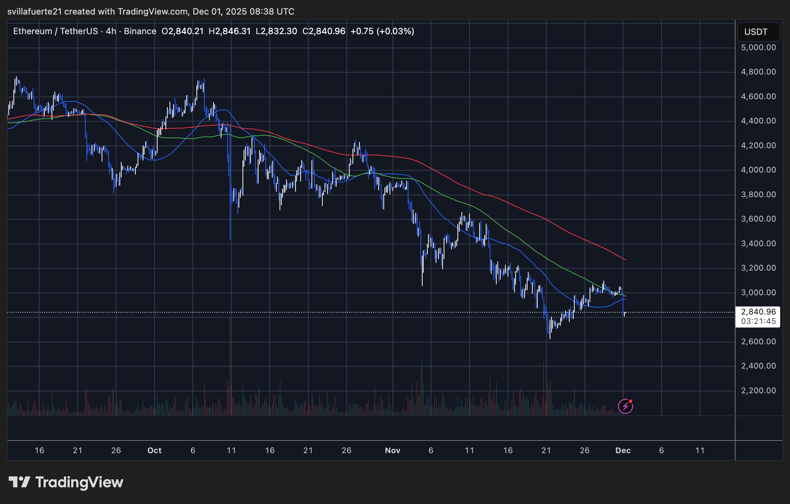Click the open value O2,840.21 in the legend
Screen dimensions: 790x504
point(183,31)
